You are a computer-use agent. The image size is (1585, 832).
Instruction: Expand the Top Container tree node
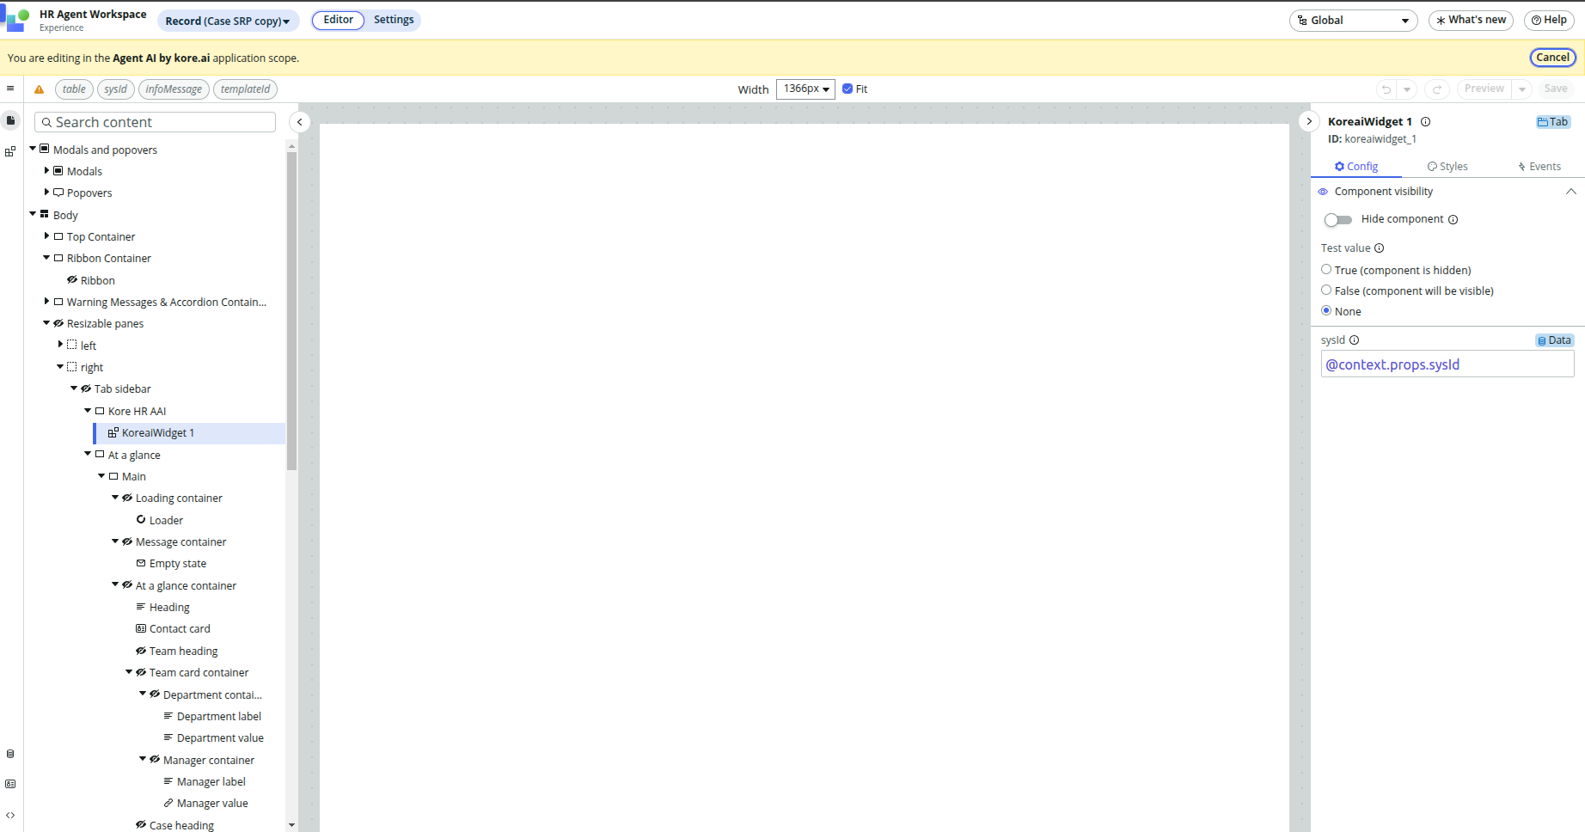tap(46, 236)
